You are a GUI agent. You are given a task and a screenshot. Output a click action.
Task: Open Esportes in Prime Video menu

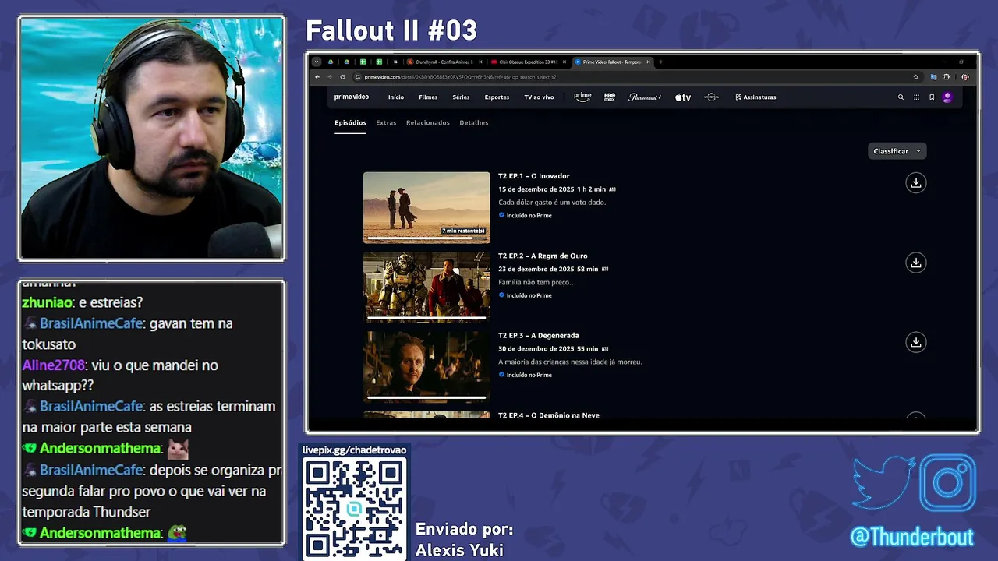coord(497,97)
